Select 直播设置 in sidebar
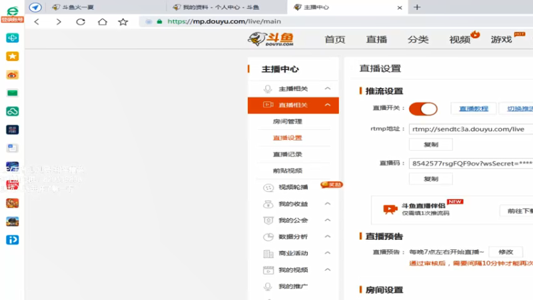Viewport: 533px width, 300px height. [x=287, y=138]
